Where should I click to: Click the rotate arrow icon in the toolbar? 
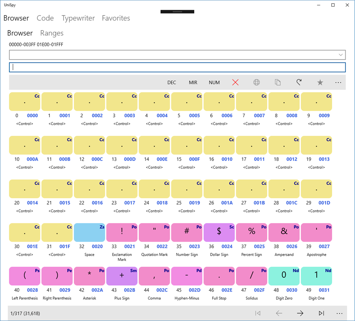[x=299, y=82]
